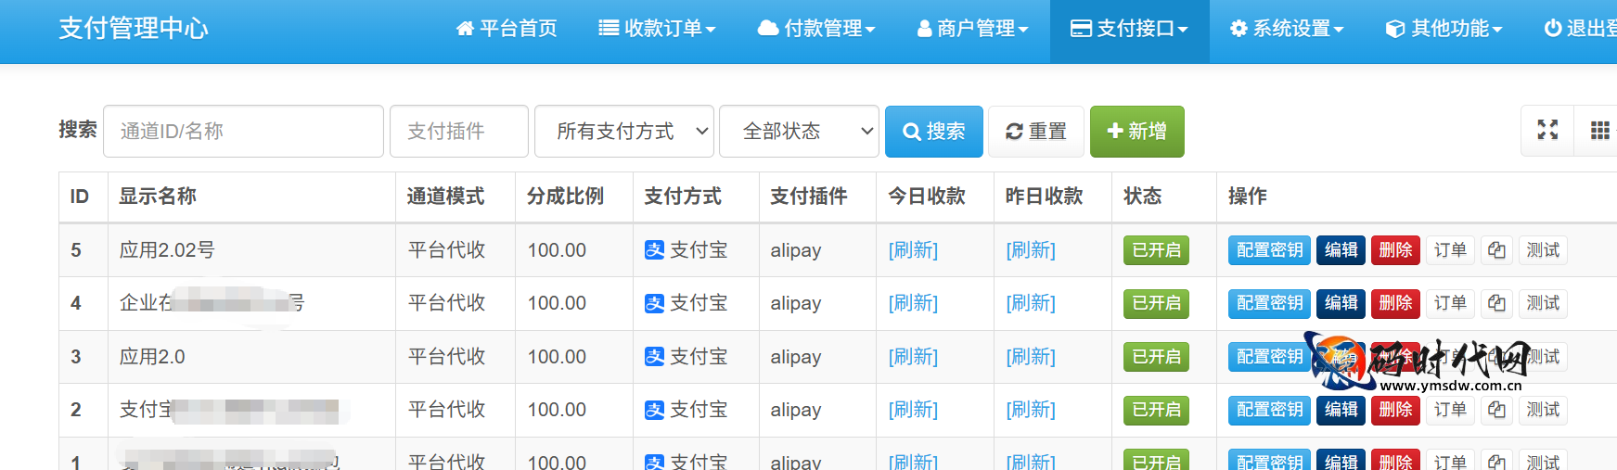Click 配置密钥 in row ID 4
The height and width of the screenshot is (470, 1617).
coord(1269,303)
